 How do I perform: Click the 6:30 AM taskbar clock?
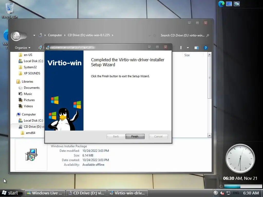pos(251,193)
